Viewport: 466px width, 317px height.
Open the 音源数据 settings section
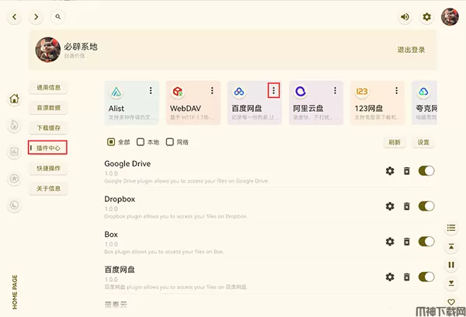48,108
